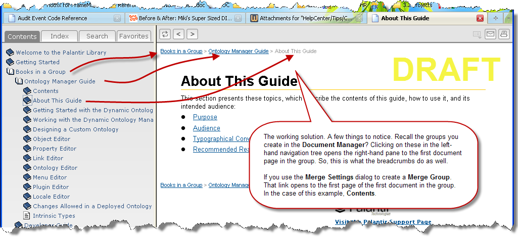Open the Favorites tab
This screenshot has width=518, height=237.
[134, 36]
